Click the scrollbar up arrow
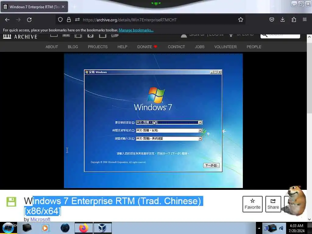Image resolution: width=312 pixels, height=234 pixels. tap(309, 37)
